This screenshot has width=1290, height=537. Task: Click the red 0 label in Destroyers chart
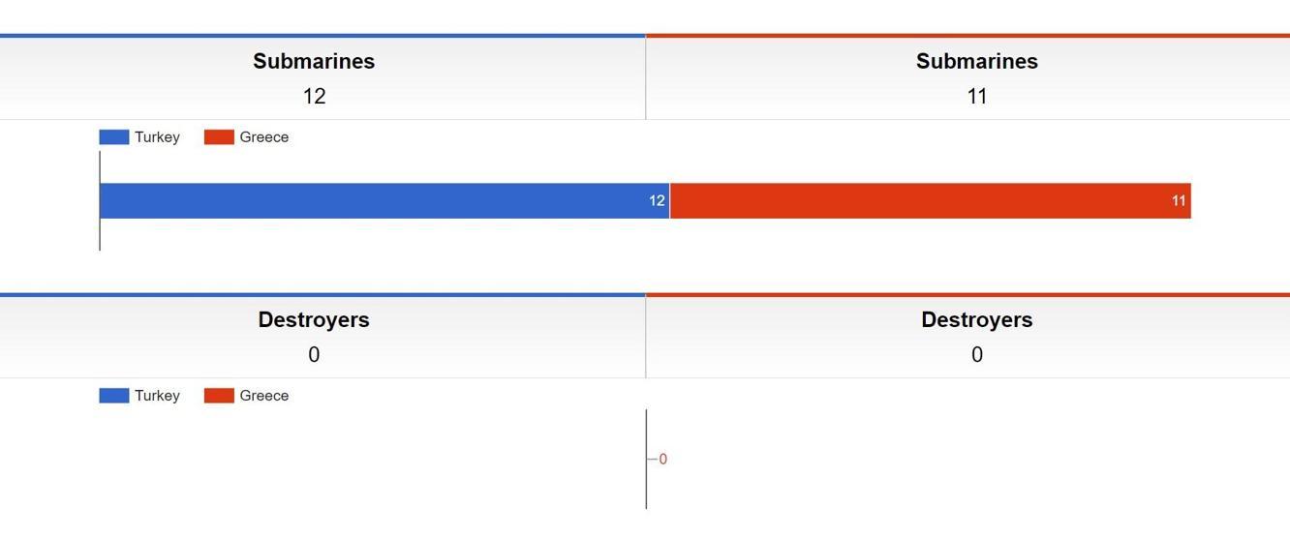[662, 460]
